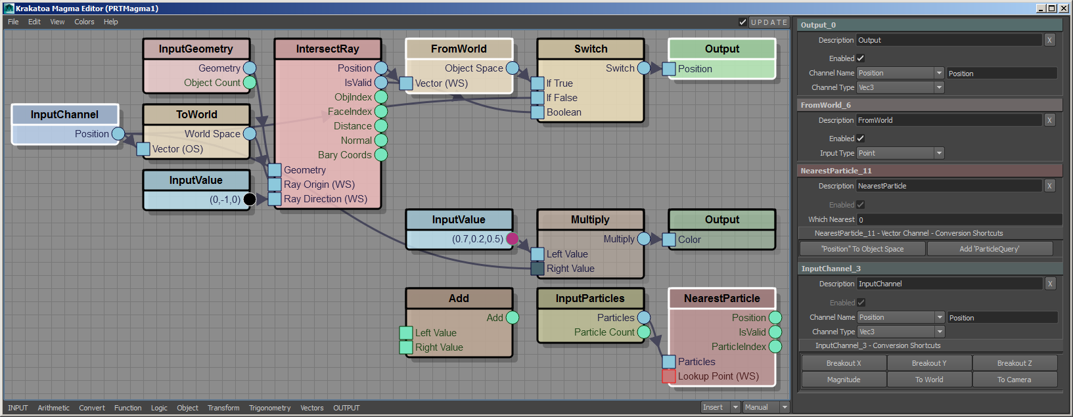Click the Add node's Left Value input socket

(406, 333)
